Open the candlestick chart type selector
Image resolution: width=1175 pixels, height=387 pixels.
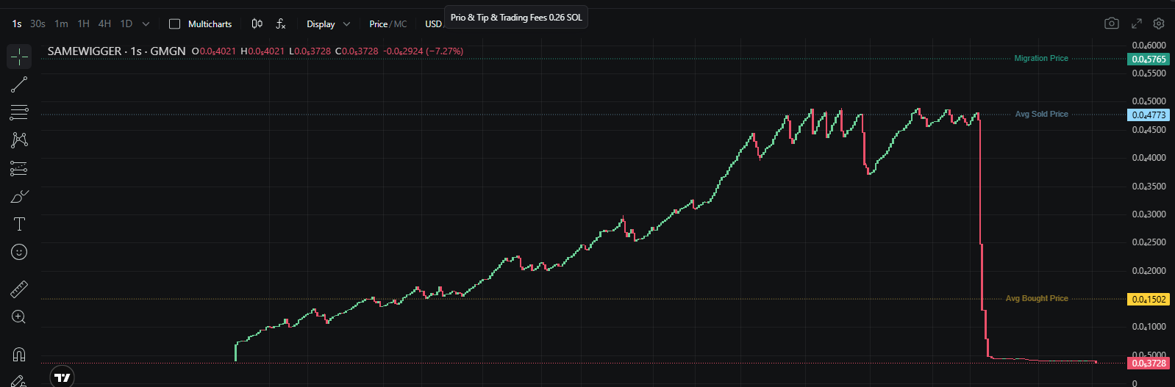[x=257, y=24]
